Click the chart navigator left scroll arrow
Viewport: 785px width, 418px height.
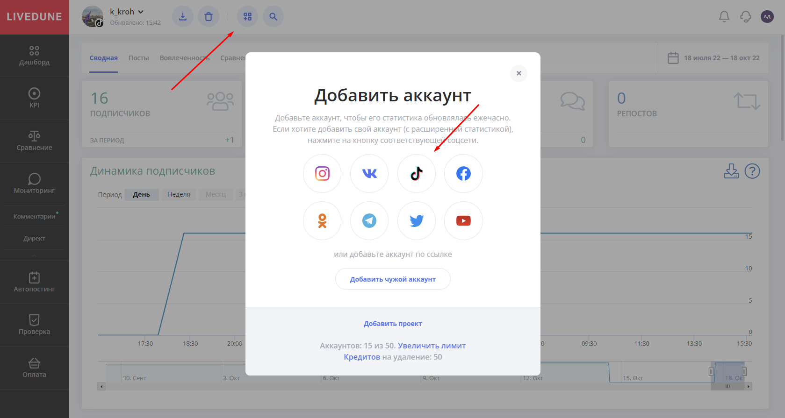101,387
